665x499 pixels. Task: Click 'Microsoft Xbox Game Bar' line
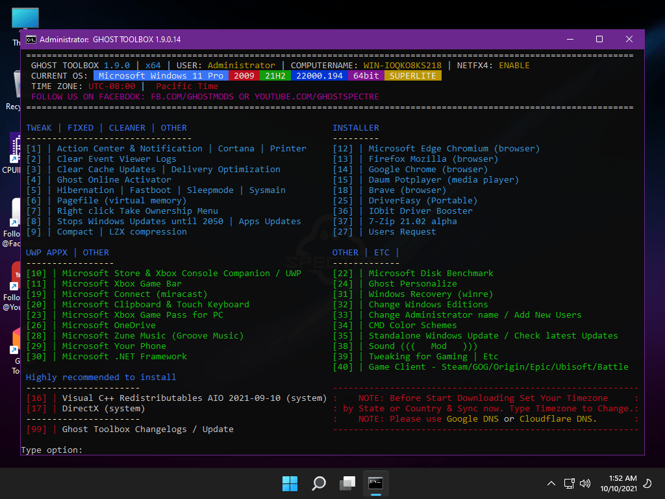click(122, 284)
